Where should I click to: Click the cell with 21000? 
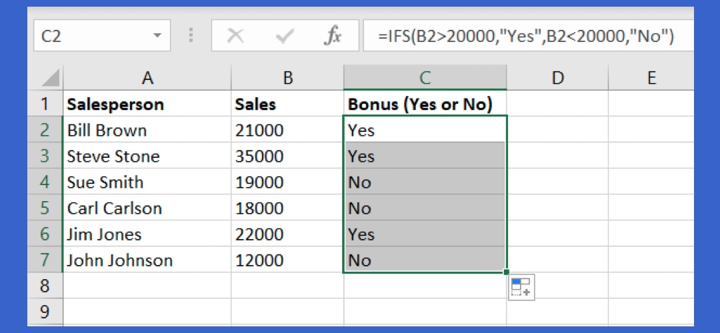[x=287, y=130]
